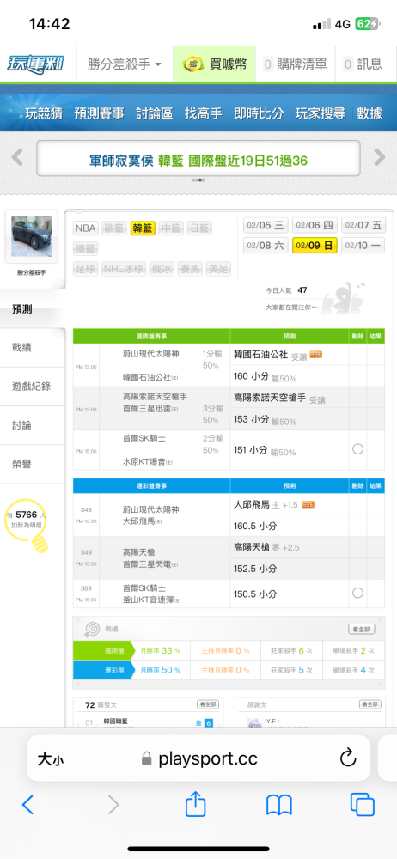397x859 pixels.
Task: Open the user's car avatar thumbnail
Action: coord(31,237)
